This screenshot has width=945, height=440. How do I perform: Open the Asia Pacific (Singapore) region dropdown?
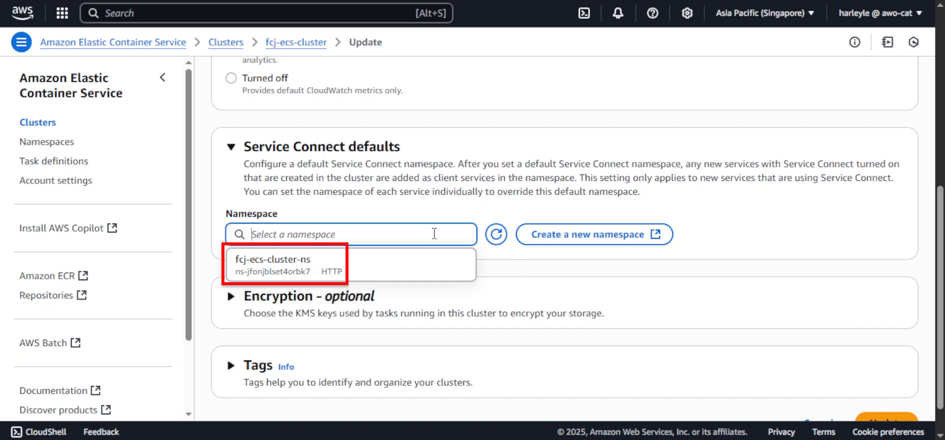764,13
